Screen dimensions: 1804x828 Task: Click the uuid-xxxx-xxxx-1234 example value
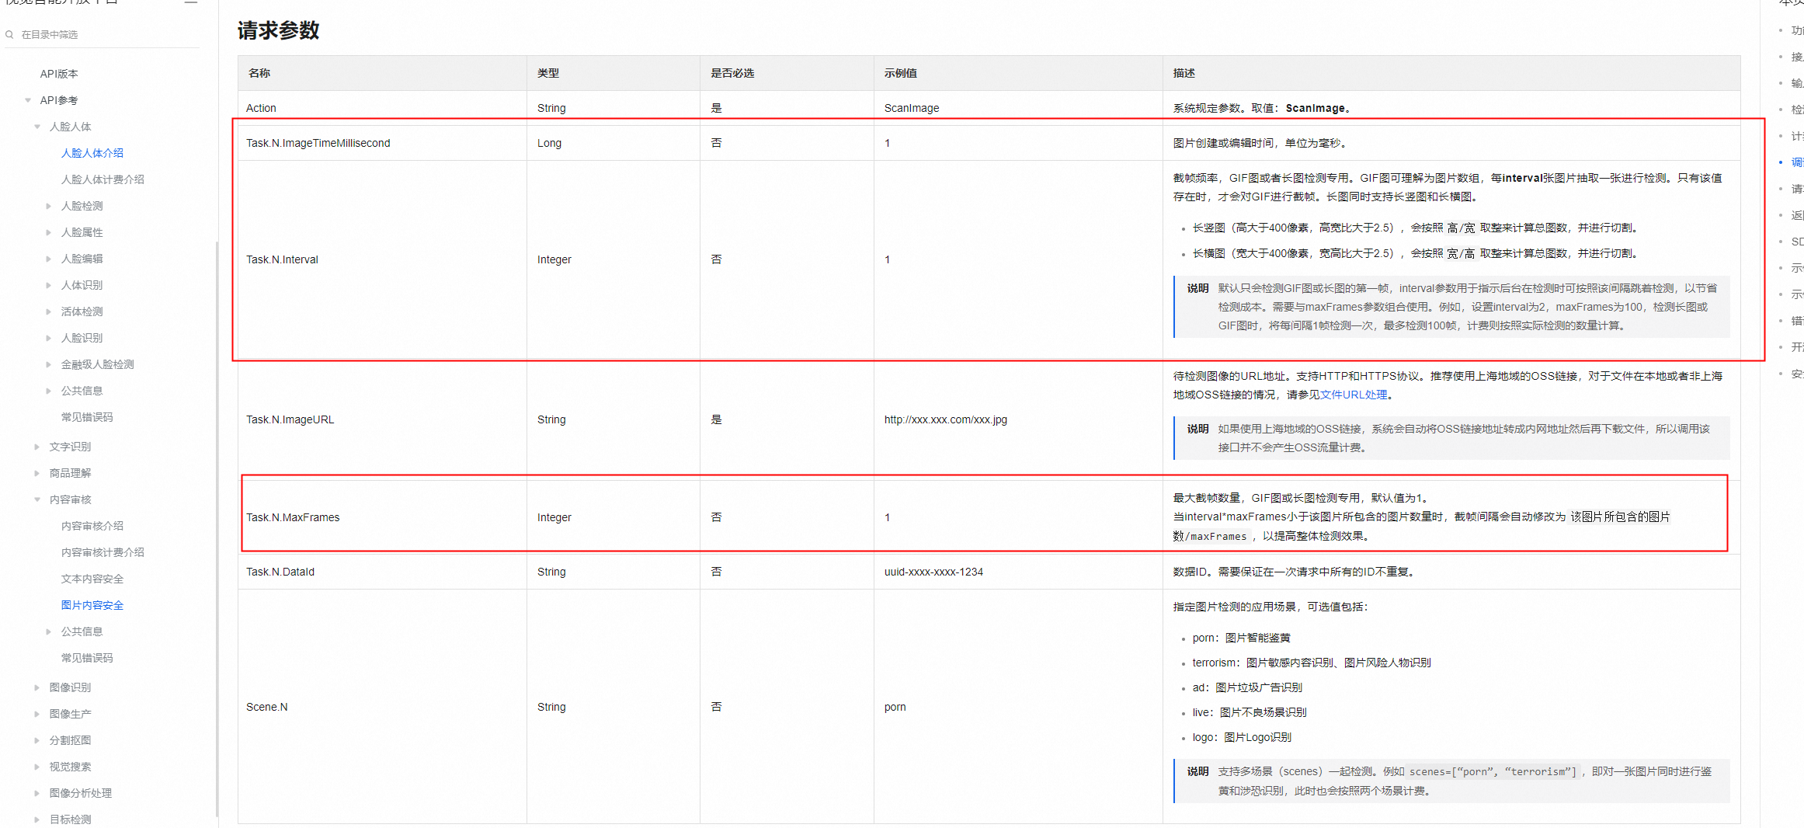[x=933, y=572]
